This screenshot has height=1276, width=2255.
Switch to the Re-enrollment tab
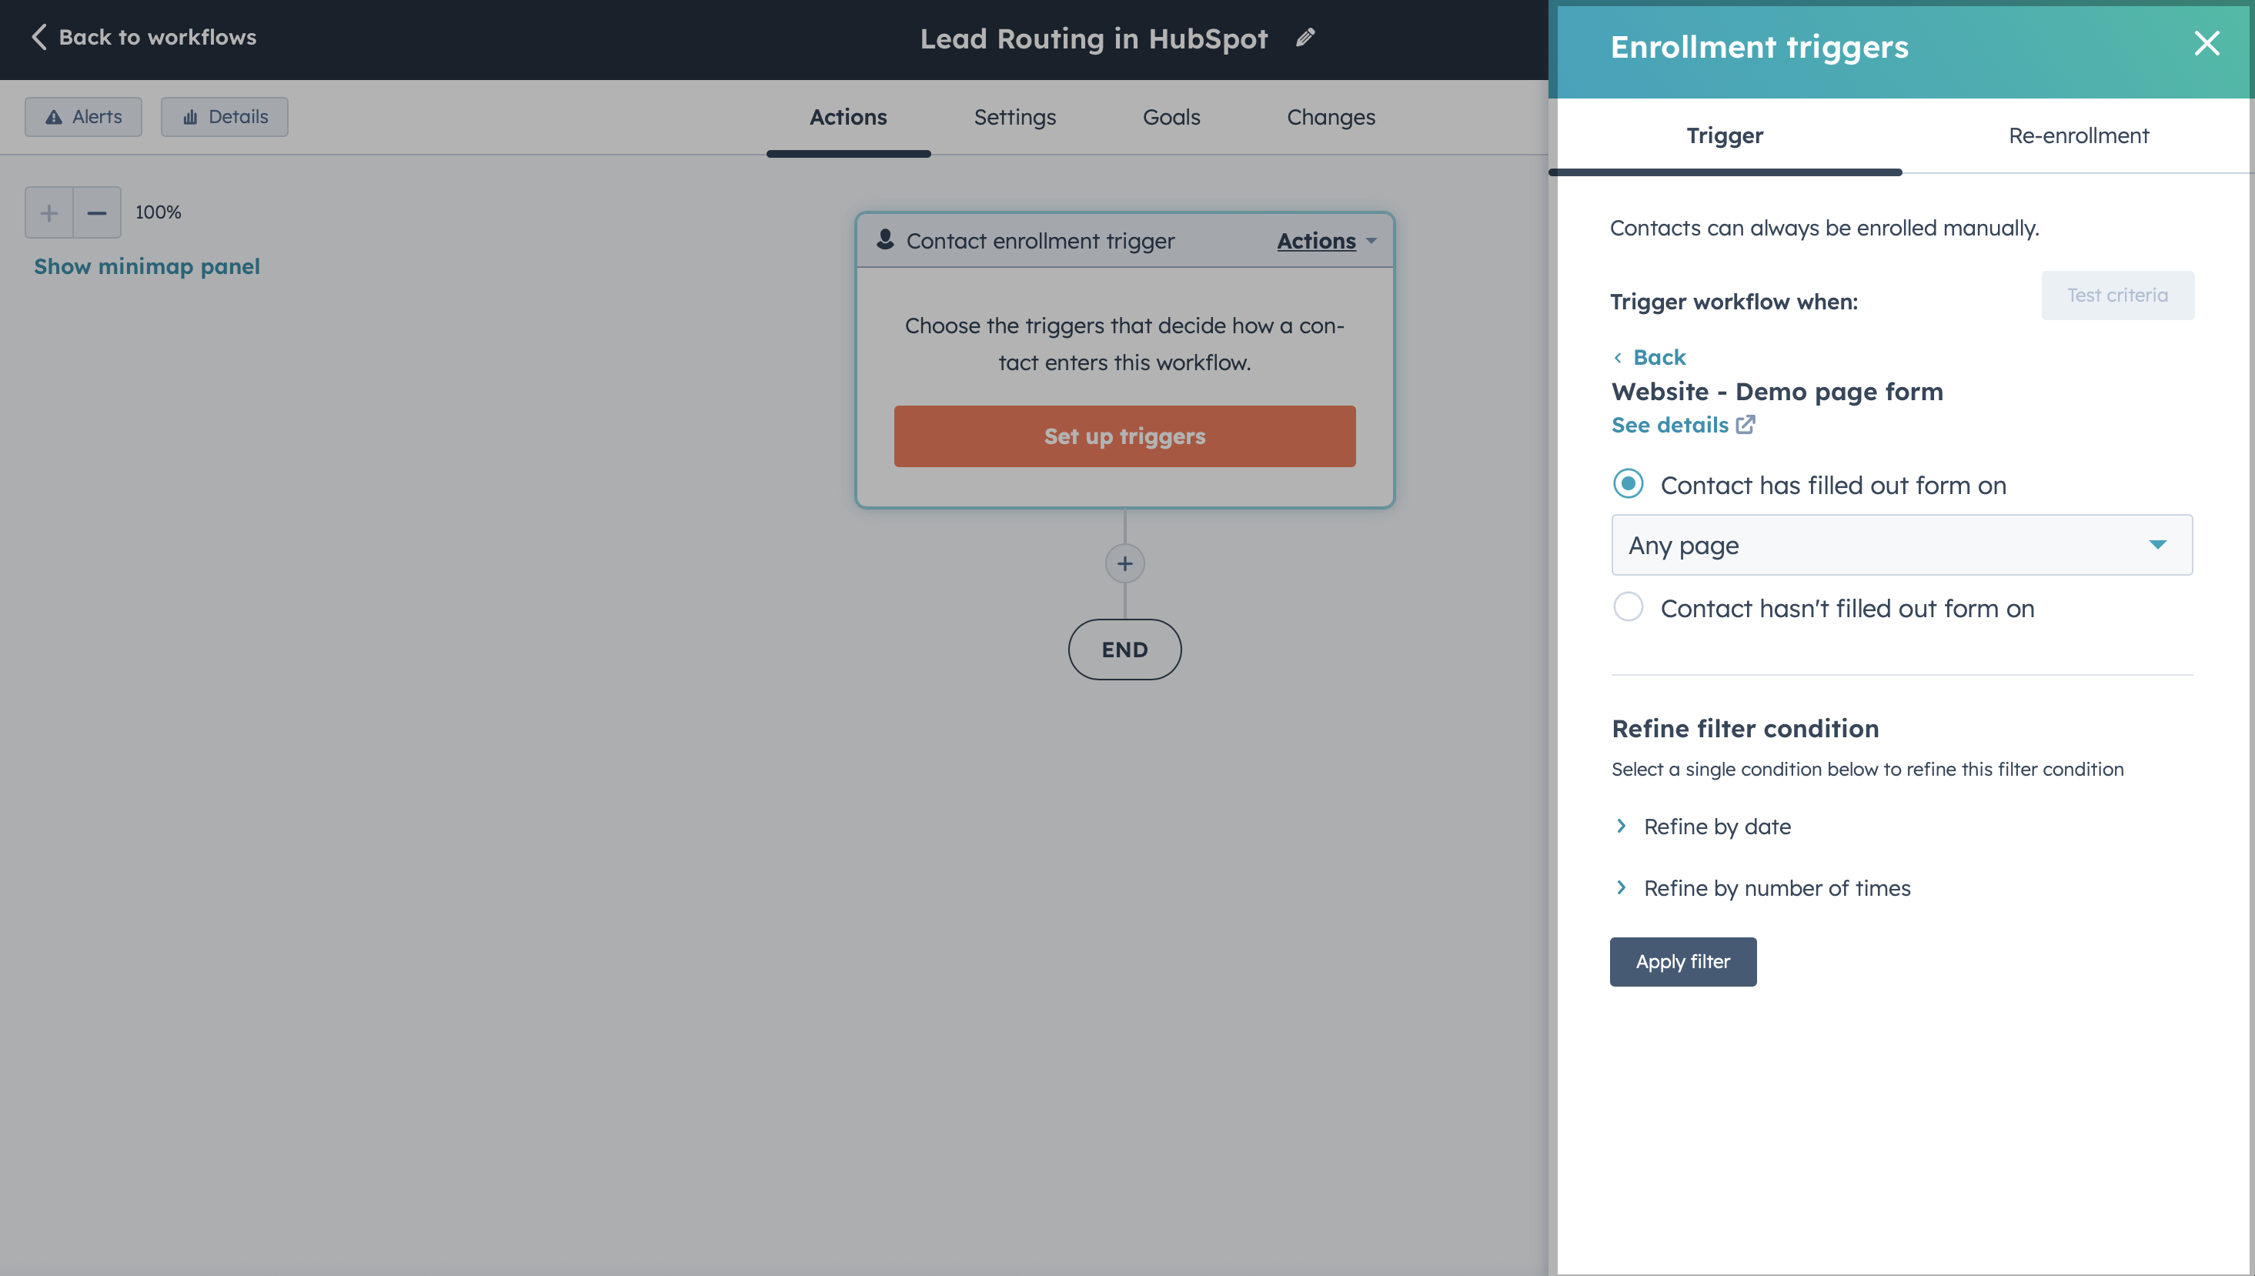tap(2078, 136)
